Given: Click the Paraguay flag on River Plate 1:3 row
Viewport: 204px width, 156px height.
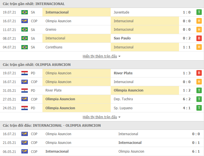Looking at the screenshot, I should point(24,73).
